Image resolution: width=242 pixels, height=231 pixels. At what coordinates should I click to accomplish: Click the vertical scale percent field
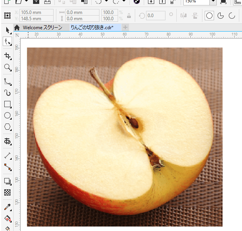[x=110, y=19]
